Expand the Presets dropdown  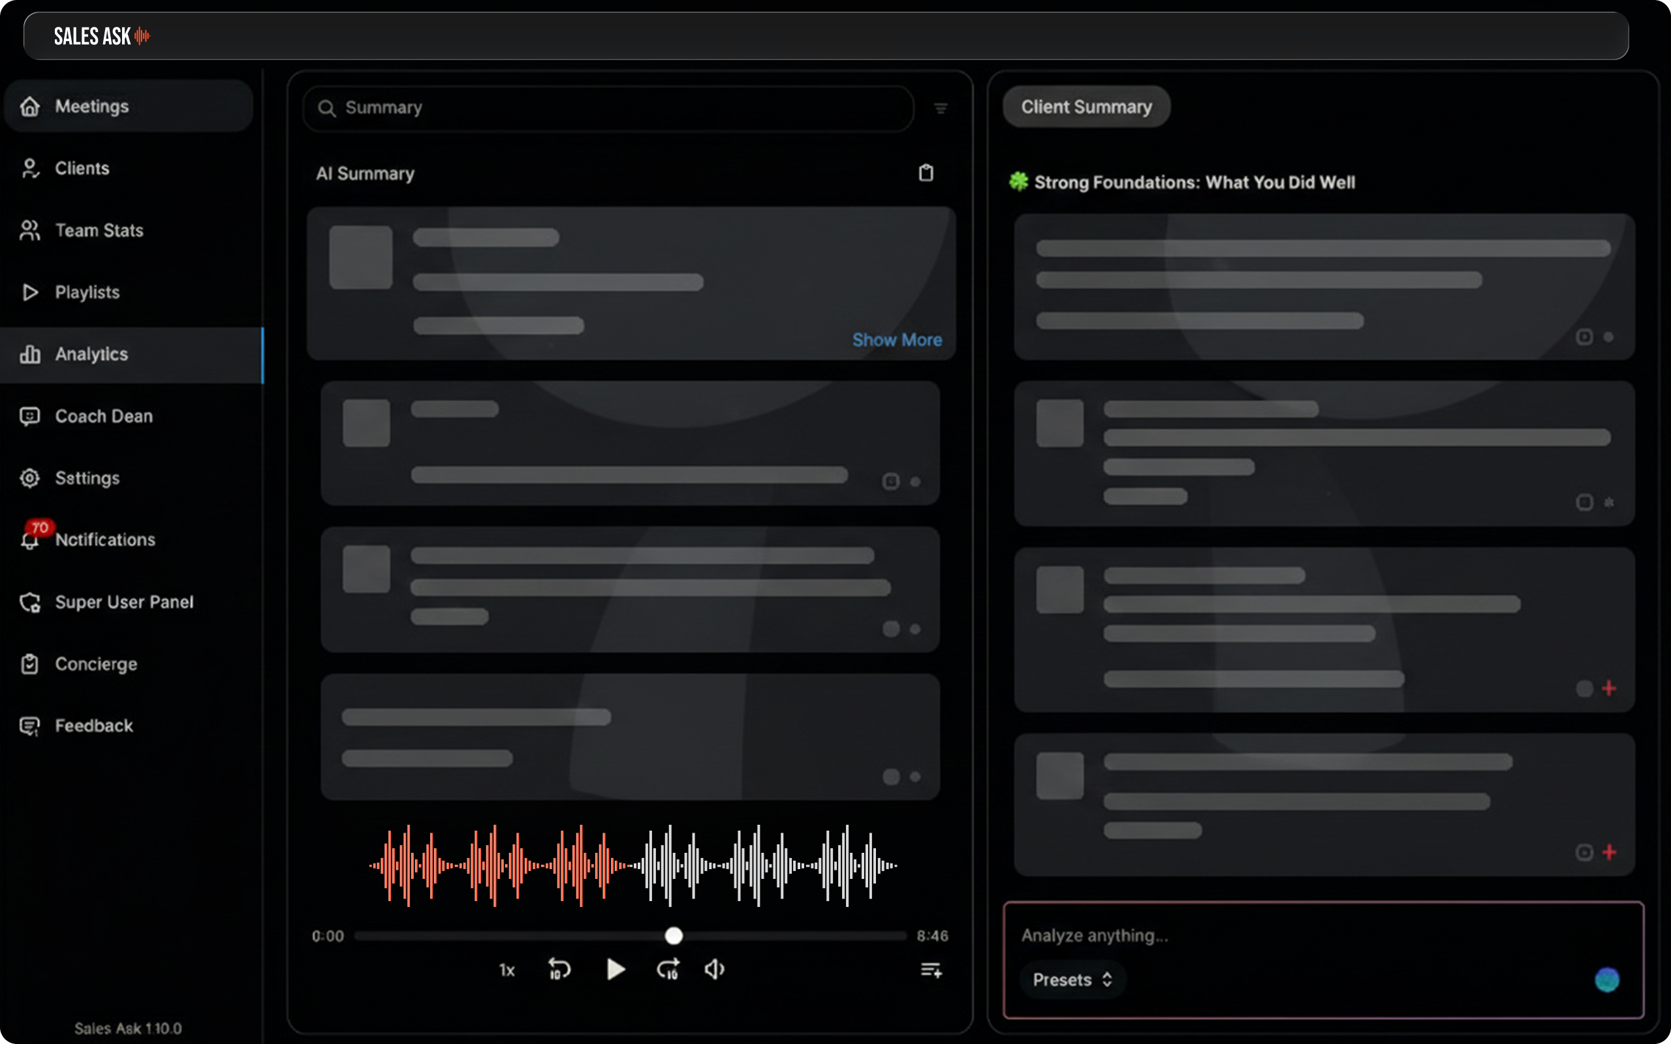point(1072,980)
